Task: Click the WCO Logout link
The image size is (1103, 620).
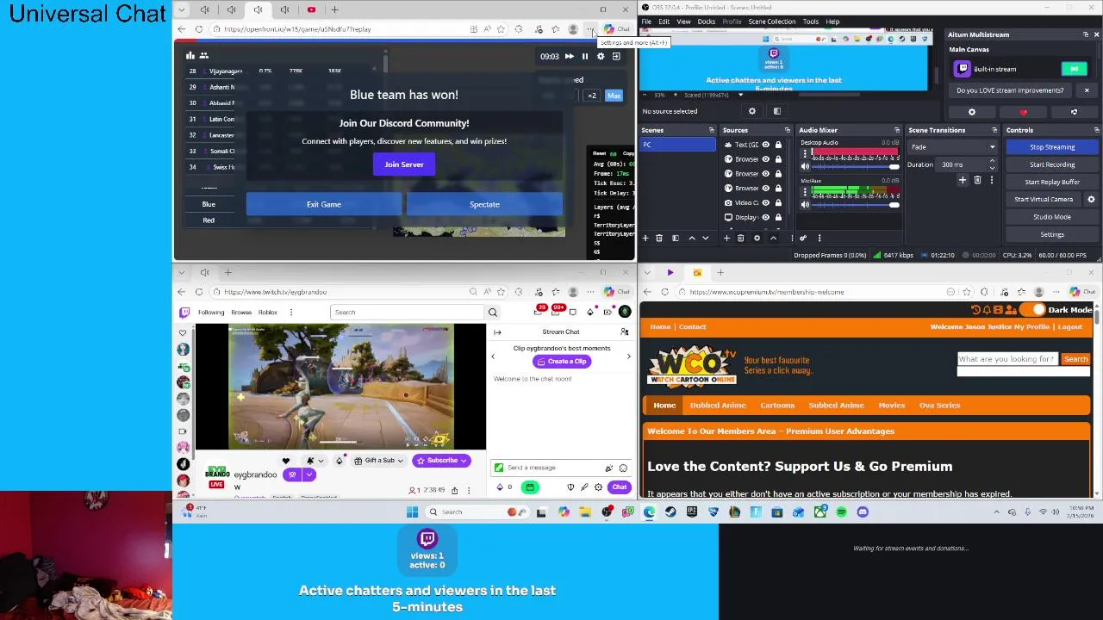Action: point(1070,327)
